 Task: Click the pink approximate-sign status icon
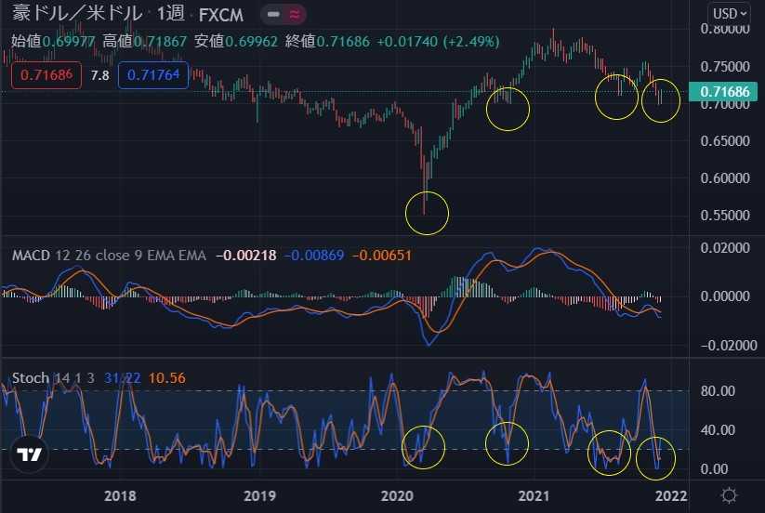[x=295, y=15]
